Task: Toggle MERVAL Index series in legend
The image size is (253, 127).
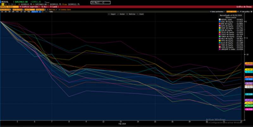Action: pyautogui.click(x=227, y=19)
